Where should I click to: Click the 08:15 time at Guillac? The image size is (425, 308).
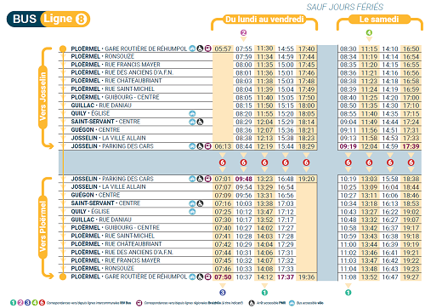tap(244, 106)
